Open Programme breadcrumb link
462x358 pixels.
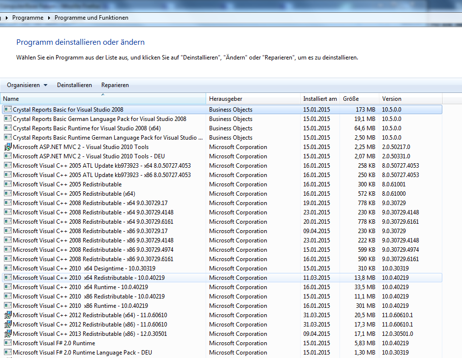point(28,18)
